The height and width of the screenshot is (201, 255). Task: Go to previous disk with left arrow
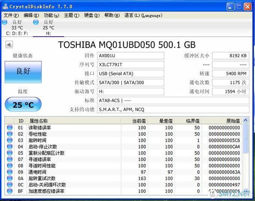click(x=9, y=45)
